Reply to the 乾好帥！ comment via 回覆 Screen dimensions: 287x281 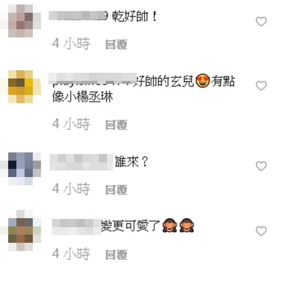coord(116,44)
